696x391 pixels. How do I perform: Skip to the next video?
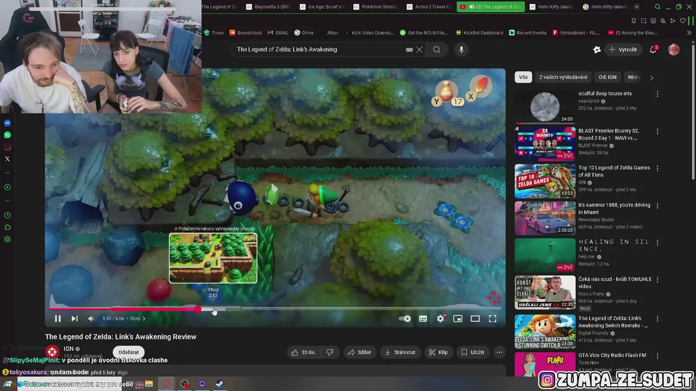[x=74, y=319]
